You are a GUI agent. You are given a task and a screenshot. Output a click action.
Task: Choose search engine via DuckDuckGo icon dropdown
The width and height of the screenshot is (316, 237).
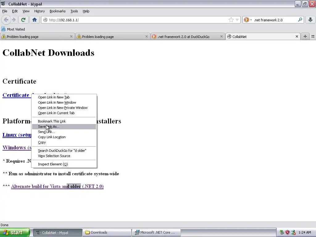248,20
